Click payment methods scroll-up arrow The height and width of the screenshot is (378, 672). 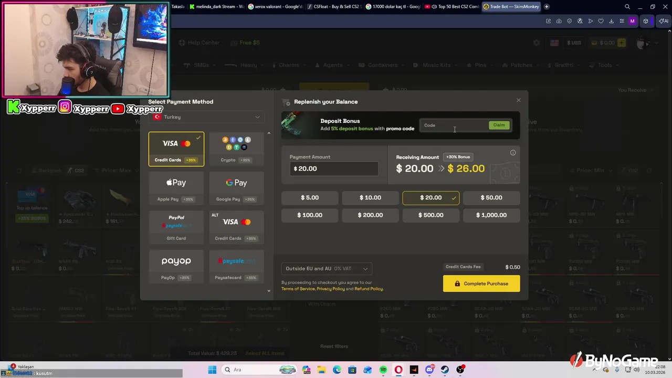point(269,133)
